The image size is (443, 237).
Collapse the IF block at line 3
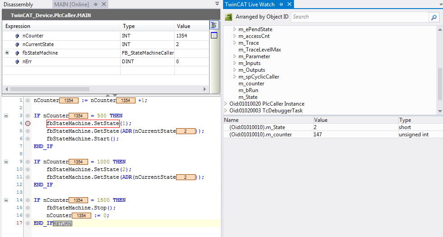click(x=6, y=116)
